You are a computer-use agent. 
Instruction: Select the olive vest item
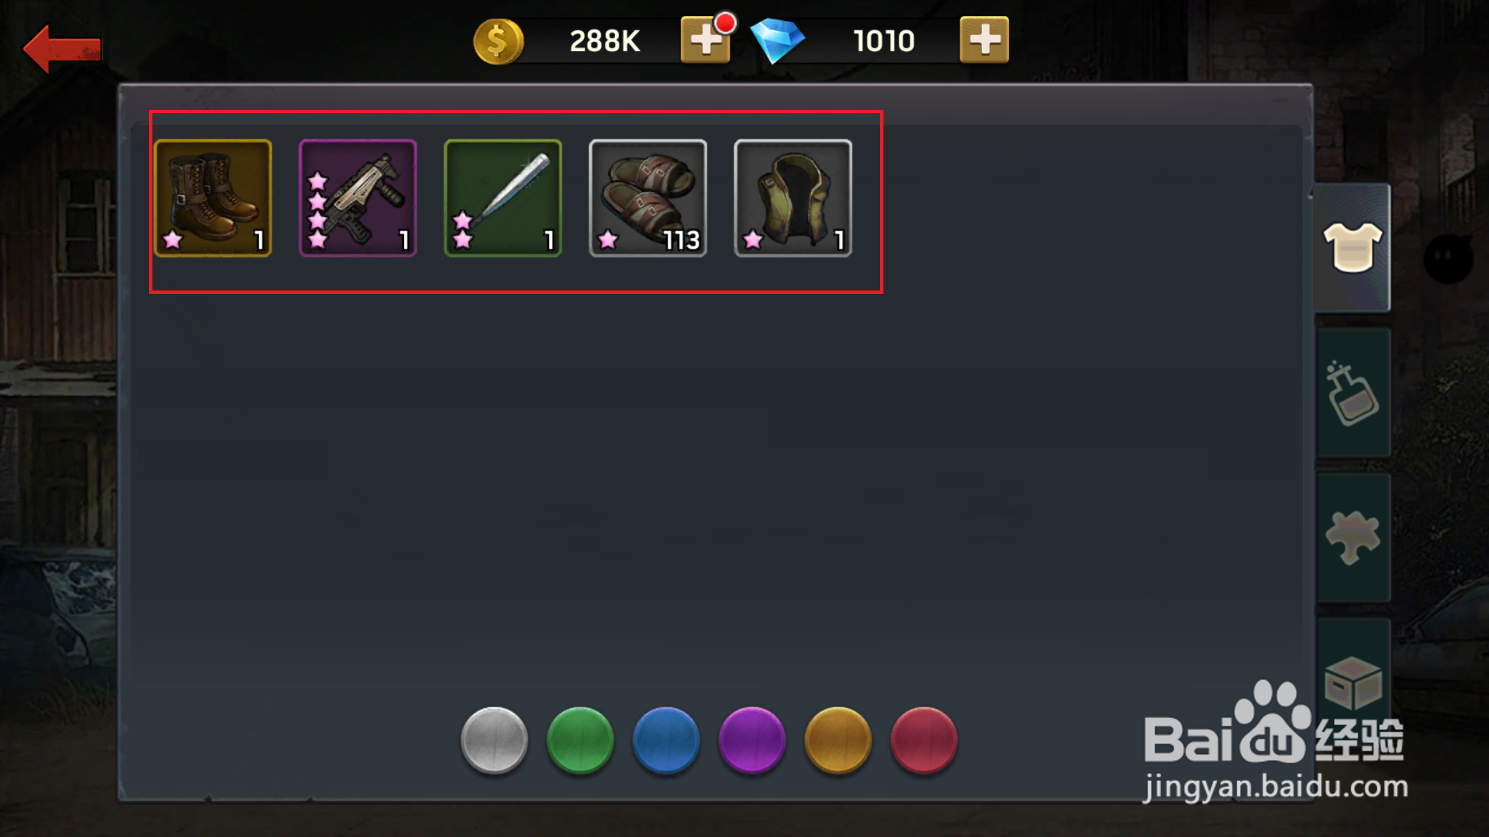tap(793, 198)
